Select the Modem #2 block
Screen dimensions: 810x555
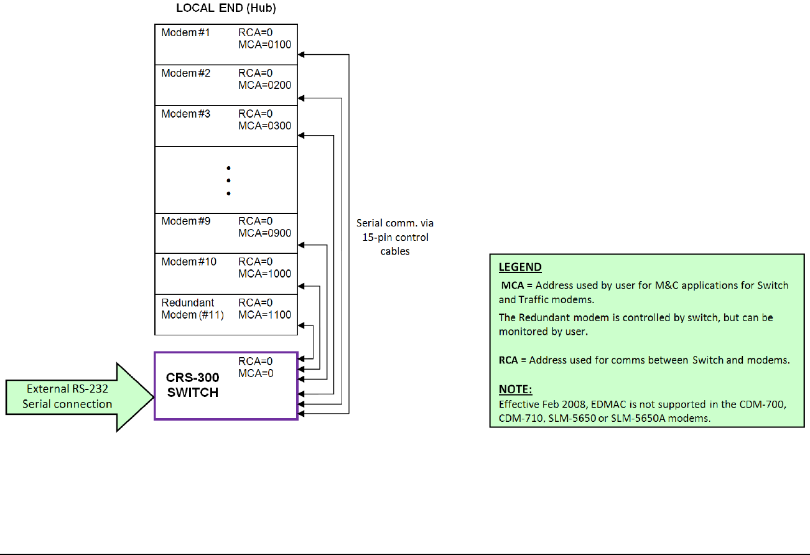(x=226, y=85)
